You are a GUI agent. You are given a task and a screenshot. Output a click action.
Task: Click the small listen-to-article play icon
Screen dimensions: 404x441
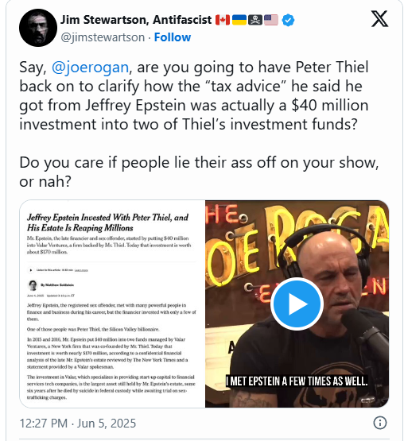30,270
